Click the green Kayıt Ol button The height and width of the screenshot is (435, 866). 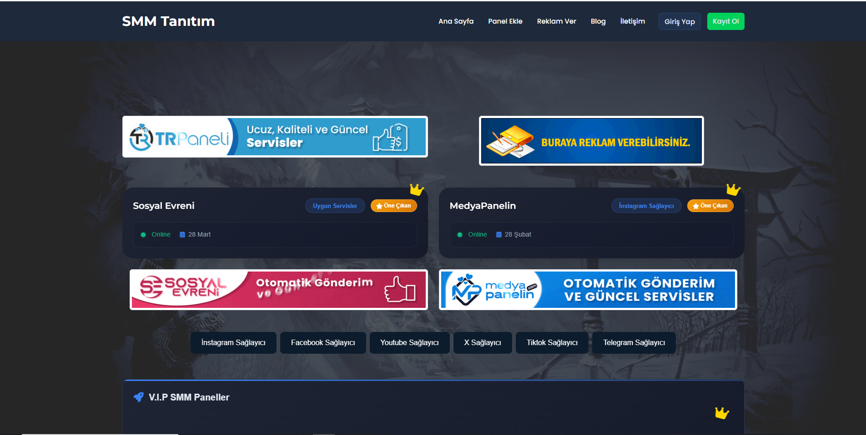click(725, 21)
